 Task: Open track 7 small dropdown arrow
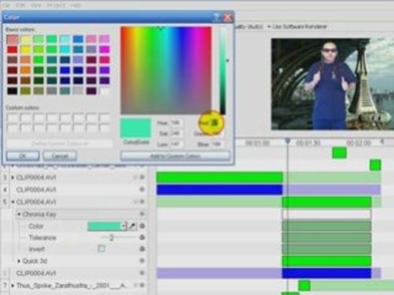tap(135, 285)
